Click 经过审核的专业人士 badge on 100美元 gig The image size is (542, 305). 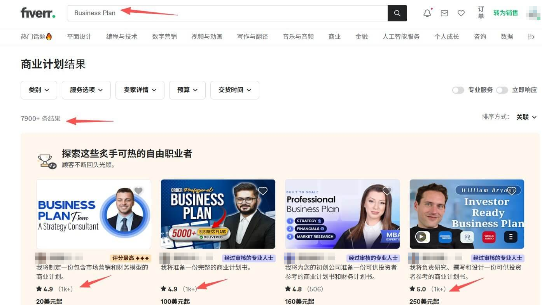tap(249, 258)
